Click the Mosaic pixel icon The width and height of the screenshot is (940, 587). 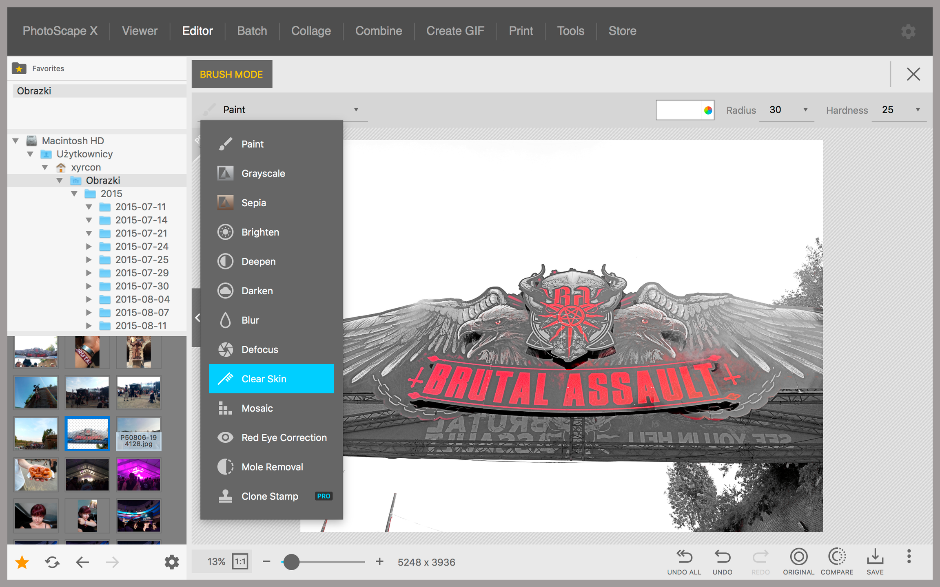(225, 408)
